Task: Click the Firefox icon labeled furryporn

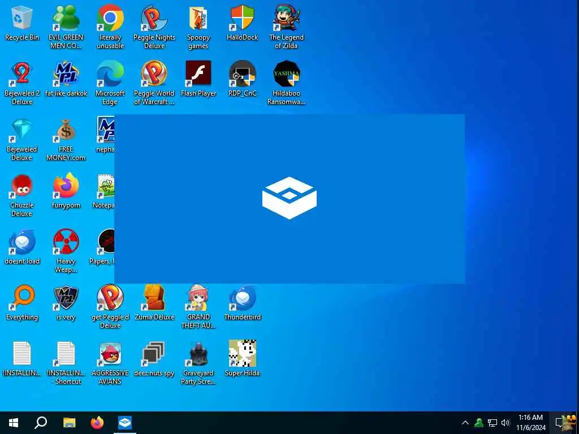Action: (66, 192)
